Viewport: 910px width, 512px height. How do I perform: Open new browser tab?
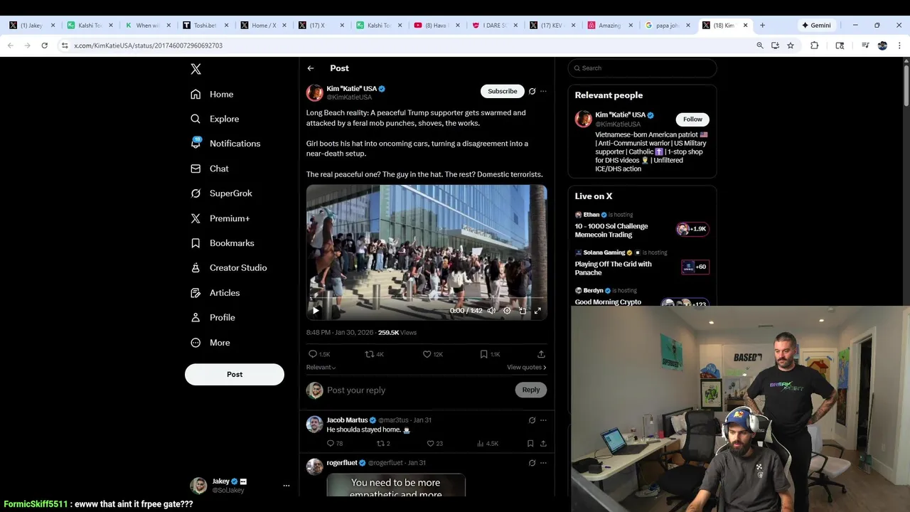tap(762, 25)
